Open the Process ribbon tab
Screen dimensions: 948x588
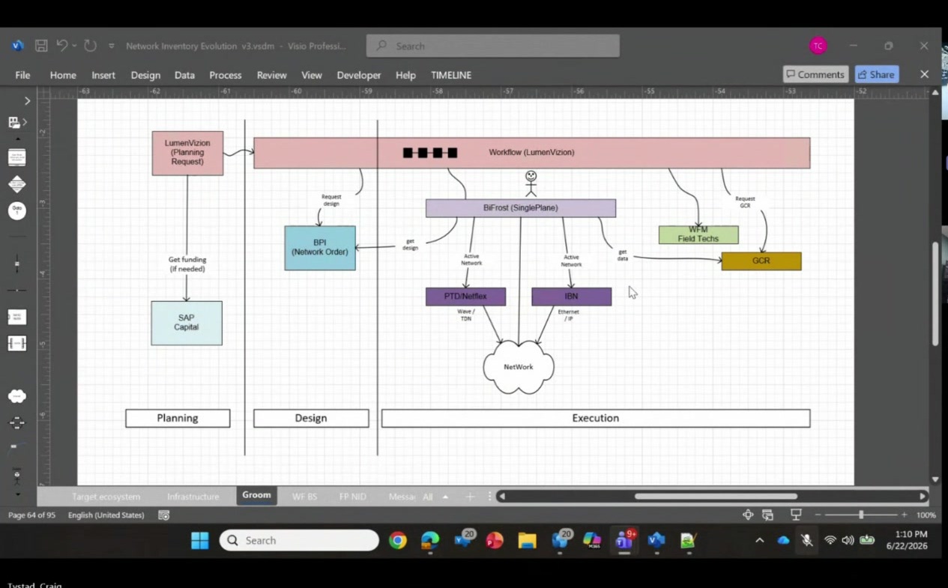pos(226,75)
